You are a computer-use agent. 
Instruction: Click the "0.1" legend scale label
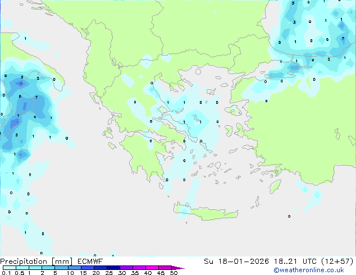click(x=6, y=273)
